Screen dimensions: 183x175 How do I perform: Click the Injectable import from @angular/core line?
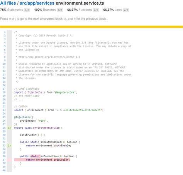point(46,92)
